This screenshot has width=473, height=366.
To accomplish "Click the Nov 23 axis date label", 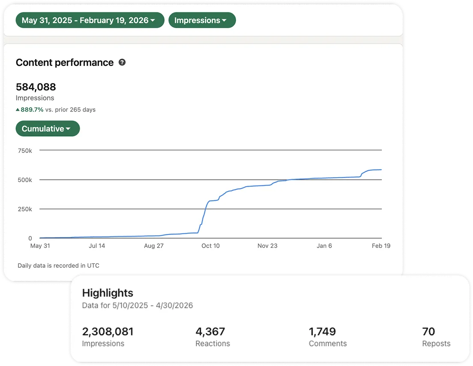I will 267,246.
